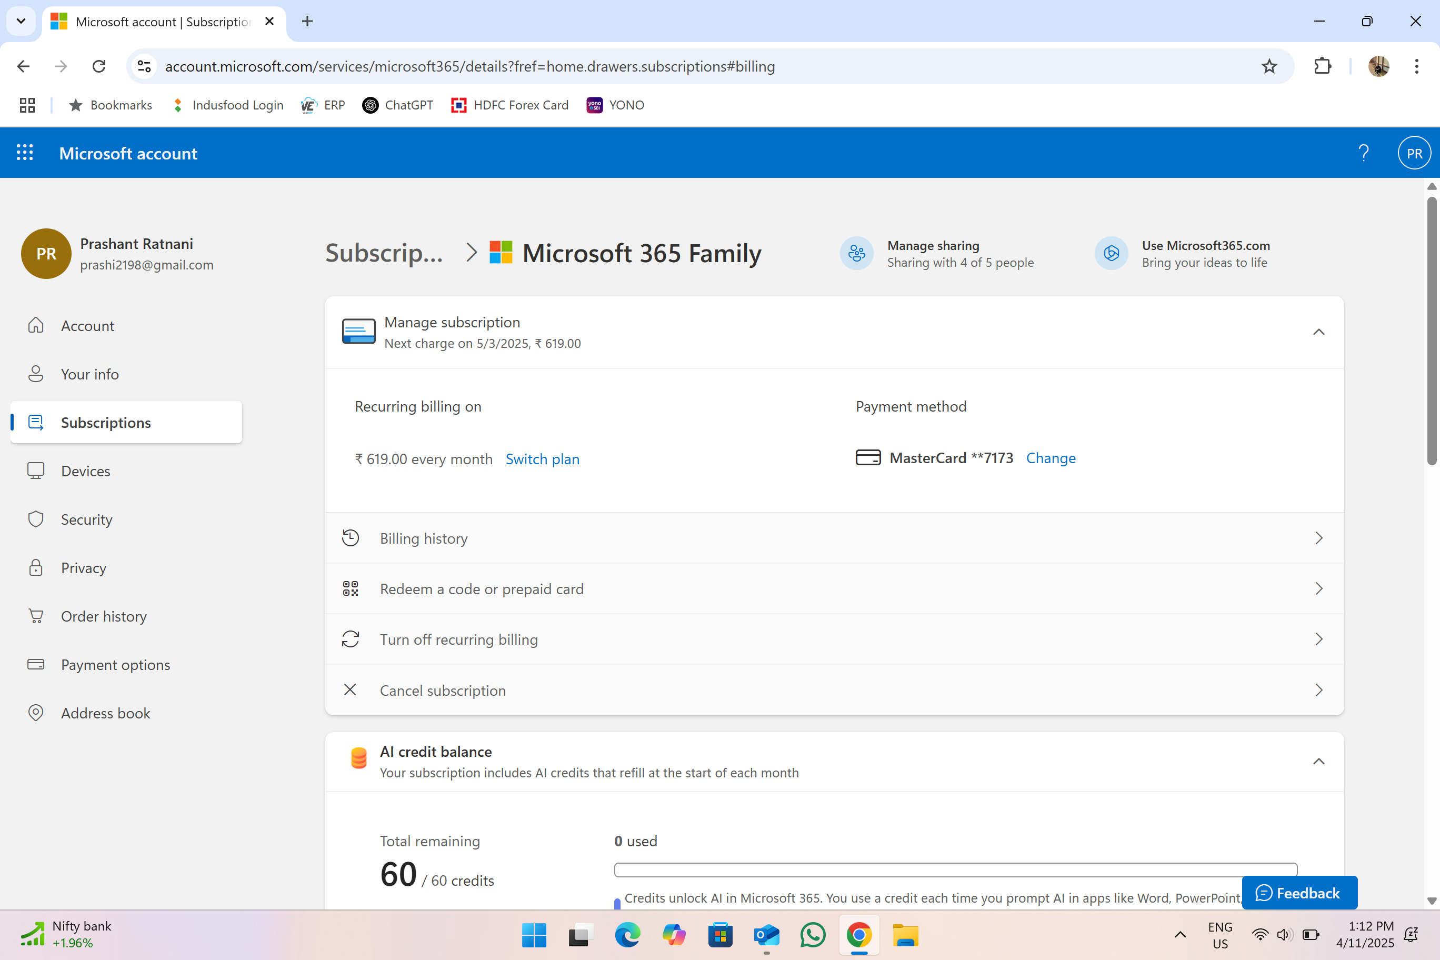Open Chrome profile picture in toolbar
Image resolution: width=1440 pixels, height=960 pixels.
1378,66
